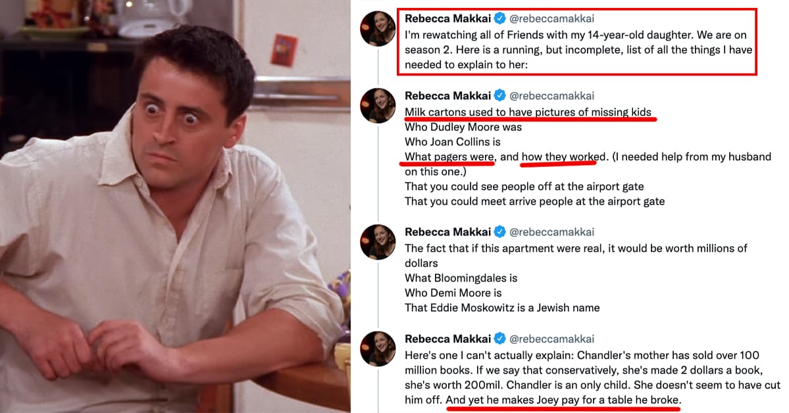
Task: Click the verified badge on the Bloomingdales tweet
Action: (500, 231)
